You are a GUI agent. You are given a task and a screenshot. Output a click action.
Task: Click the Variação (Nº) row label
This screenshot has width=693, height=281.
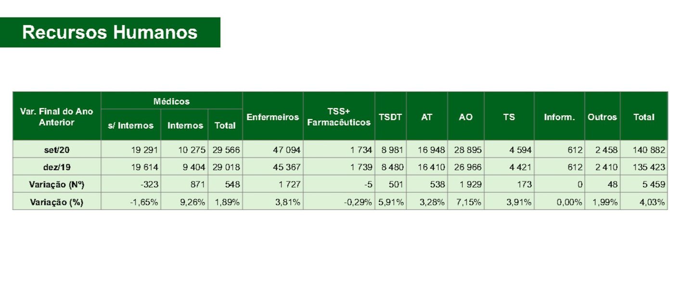[x=57, y=184]
